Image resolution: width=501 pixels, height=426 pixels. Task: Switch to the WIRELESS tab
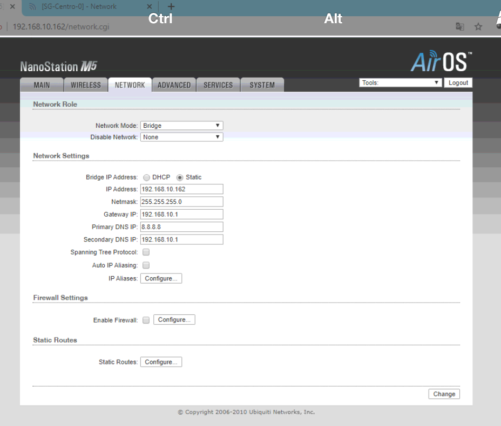[86, 85]
